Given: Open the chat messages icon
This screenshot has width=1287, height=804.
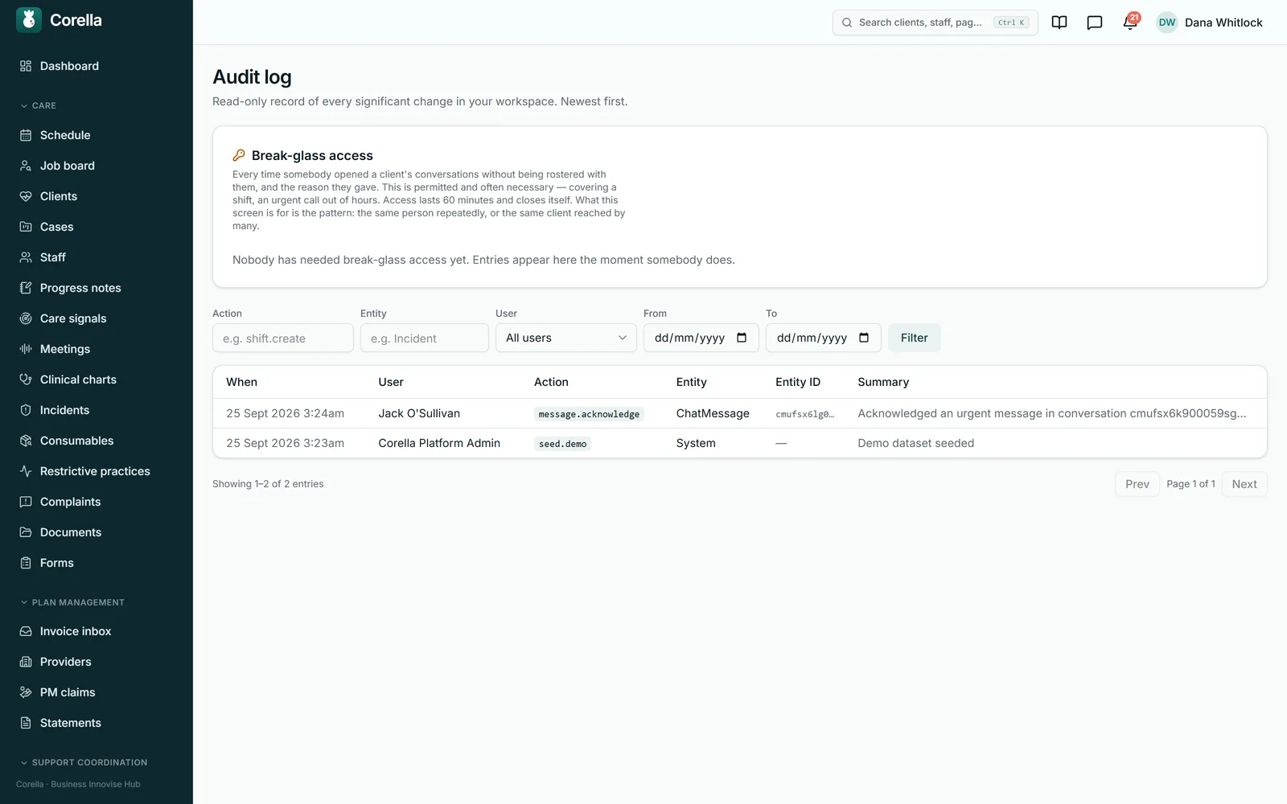Looking at the screenshot, I should (x=1095, y=23).
